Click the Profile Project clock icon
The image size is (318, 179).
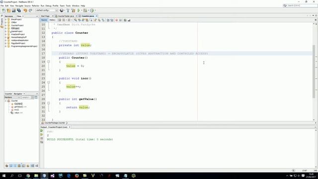click(x=92, y=10)
